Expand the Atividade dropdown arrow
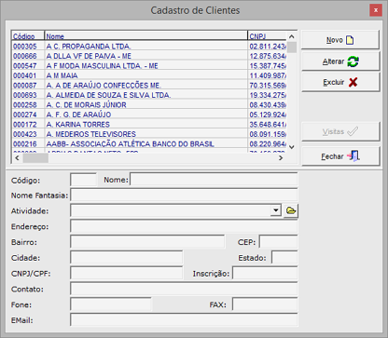388x338 pixels. point(276,210)
